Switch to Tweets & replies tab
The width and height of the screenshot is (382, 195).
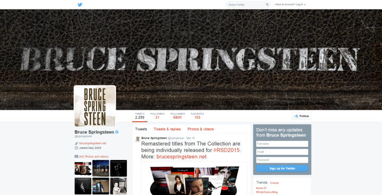point(167,129)
